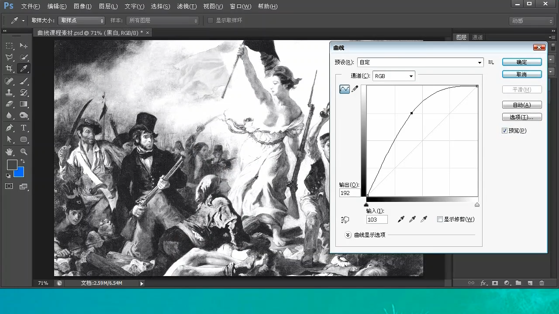Open the eyedropper tool preset picker

tap(17, 20)
